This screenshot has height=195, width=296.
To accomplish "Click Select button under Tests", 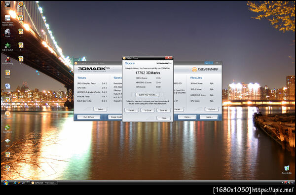I will pos(101,109).
